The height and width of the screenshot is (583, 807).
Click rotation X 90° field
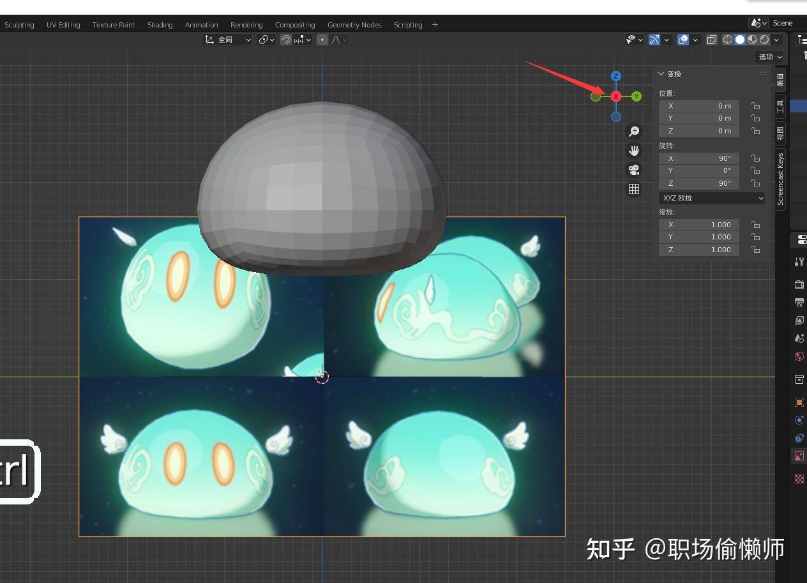[x=699, y=158]
